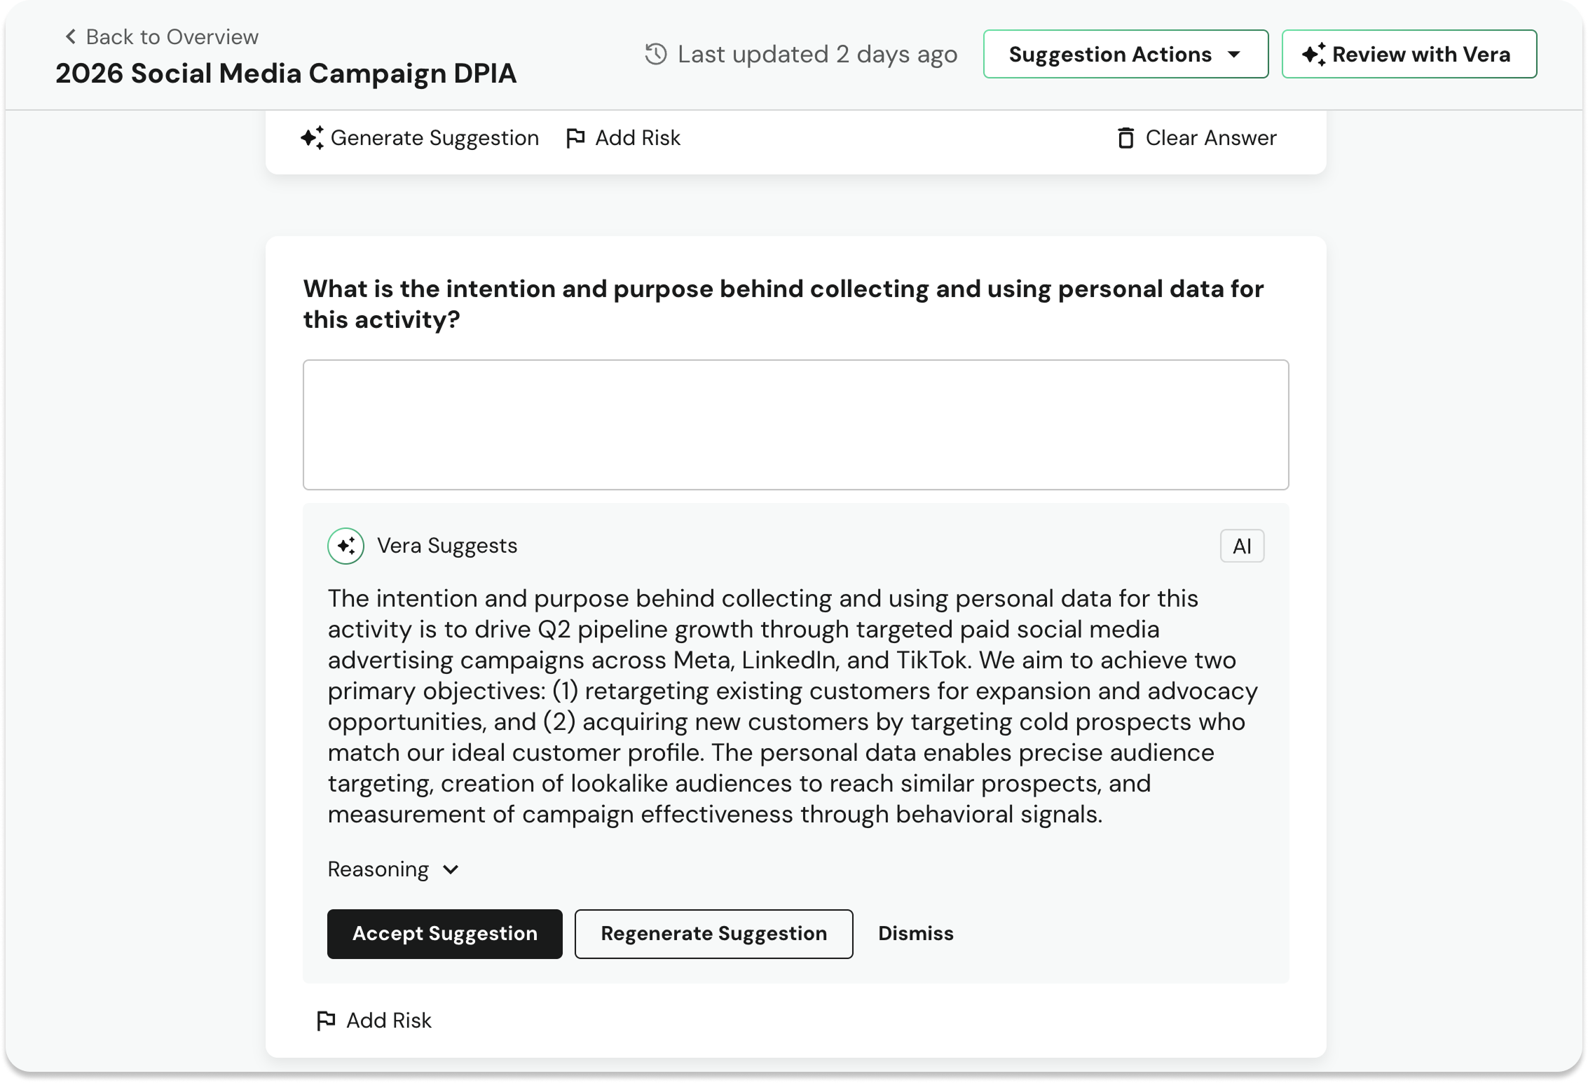Click the sparkle icon next to Generate Suggestion
This screenshot has height=1083, width=1588.
click(313, 138)
